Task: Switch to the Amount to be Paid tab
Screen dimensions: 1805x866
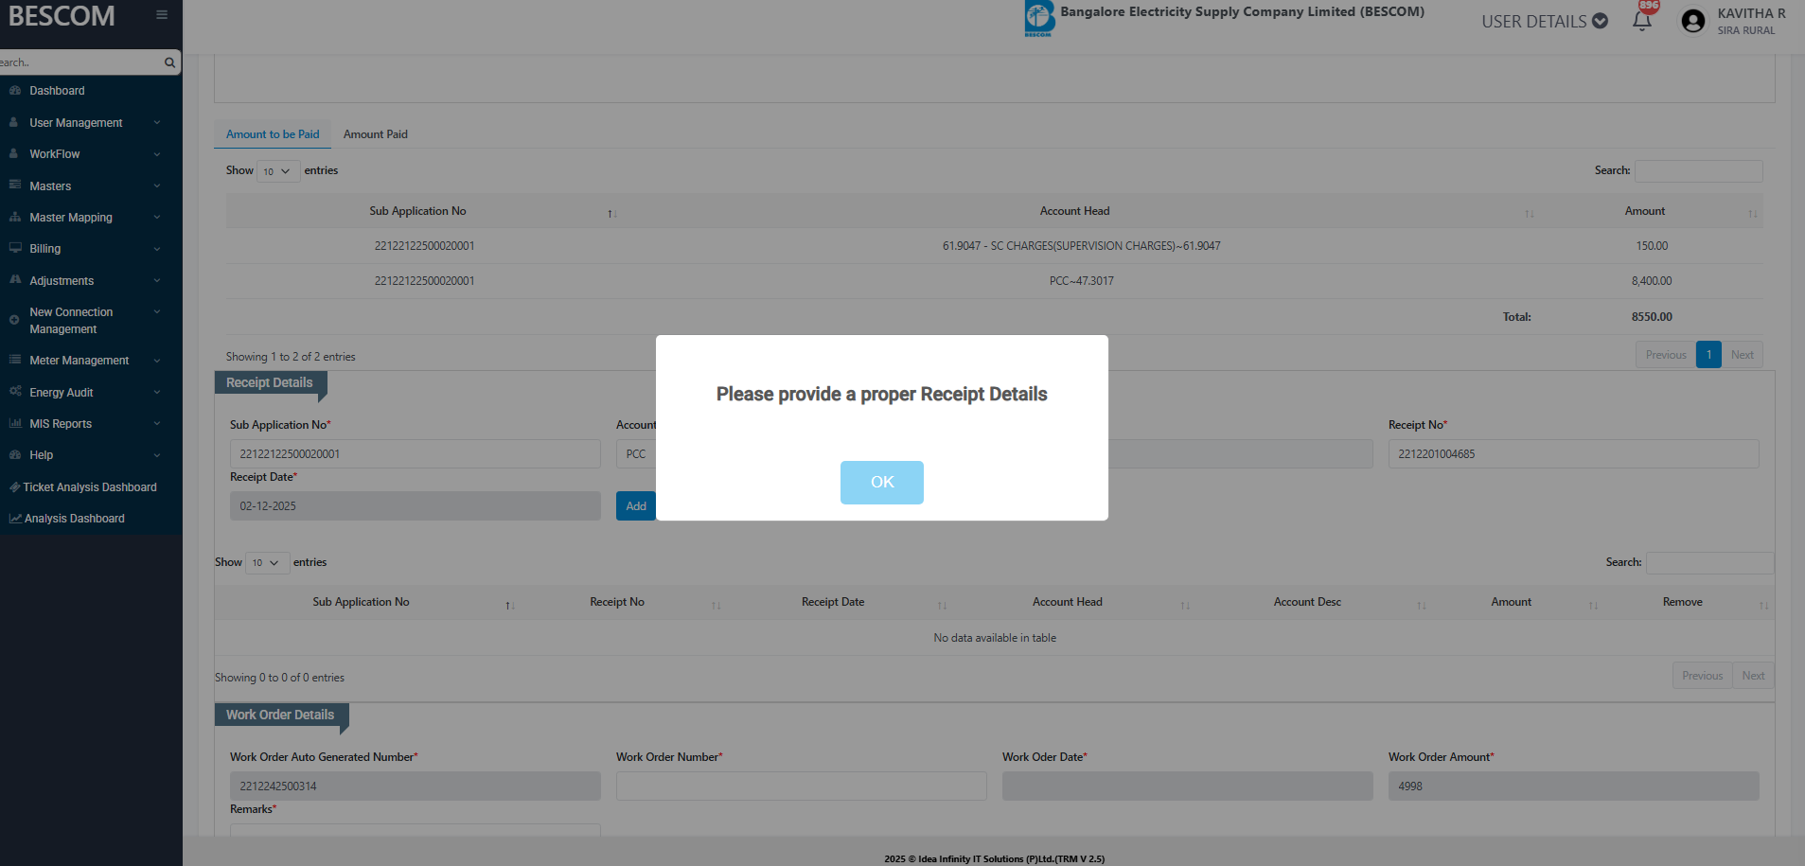Action: tap(273, 134)
